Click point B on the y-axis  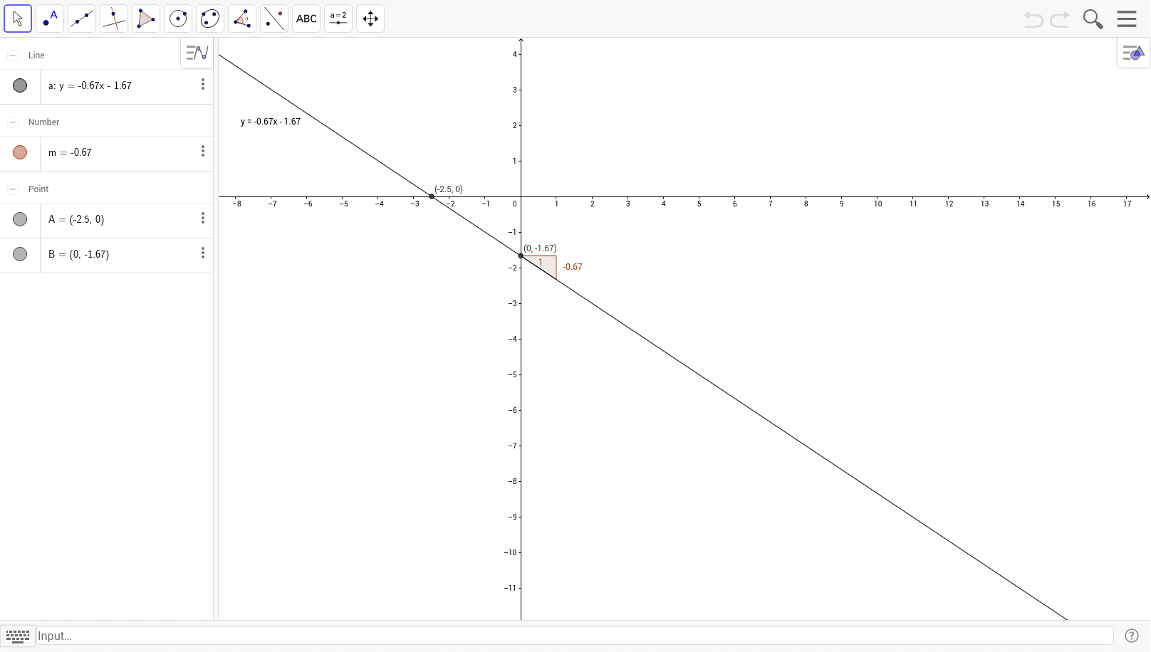click(521, 256)
